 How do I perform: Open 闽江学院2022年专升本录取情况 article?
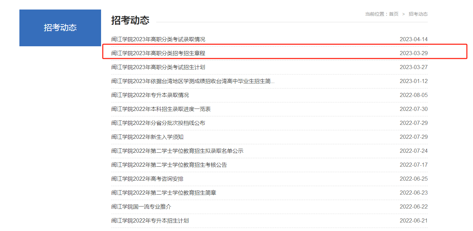[150, 95]
